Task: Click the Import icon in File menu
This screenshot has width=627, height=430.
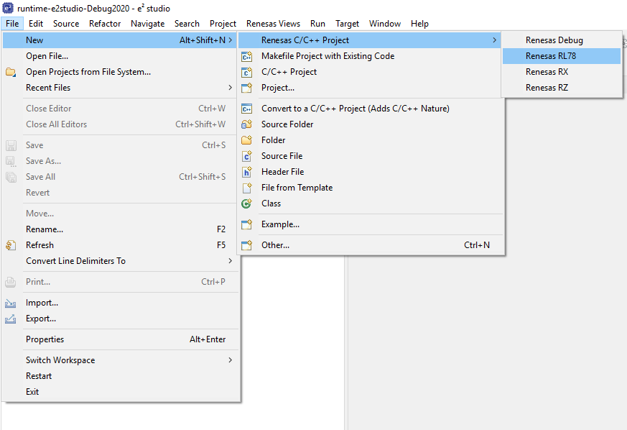Action: coord(11,303)
